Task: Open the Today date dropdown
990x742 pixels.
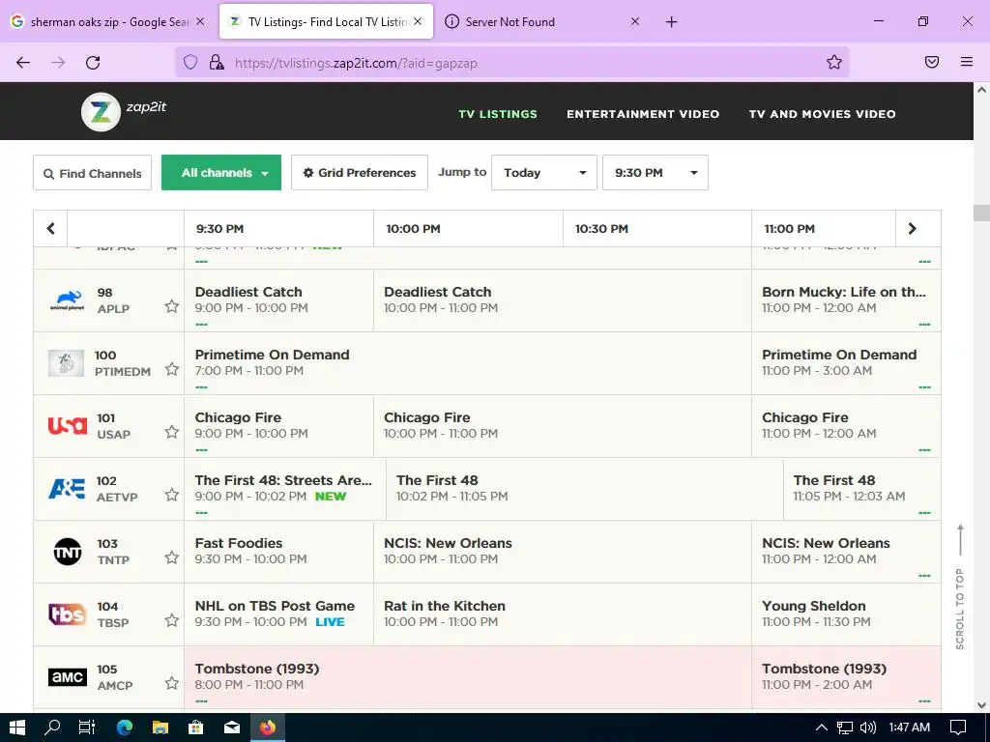Action: pyautogui.click(x=544, y=172)
